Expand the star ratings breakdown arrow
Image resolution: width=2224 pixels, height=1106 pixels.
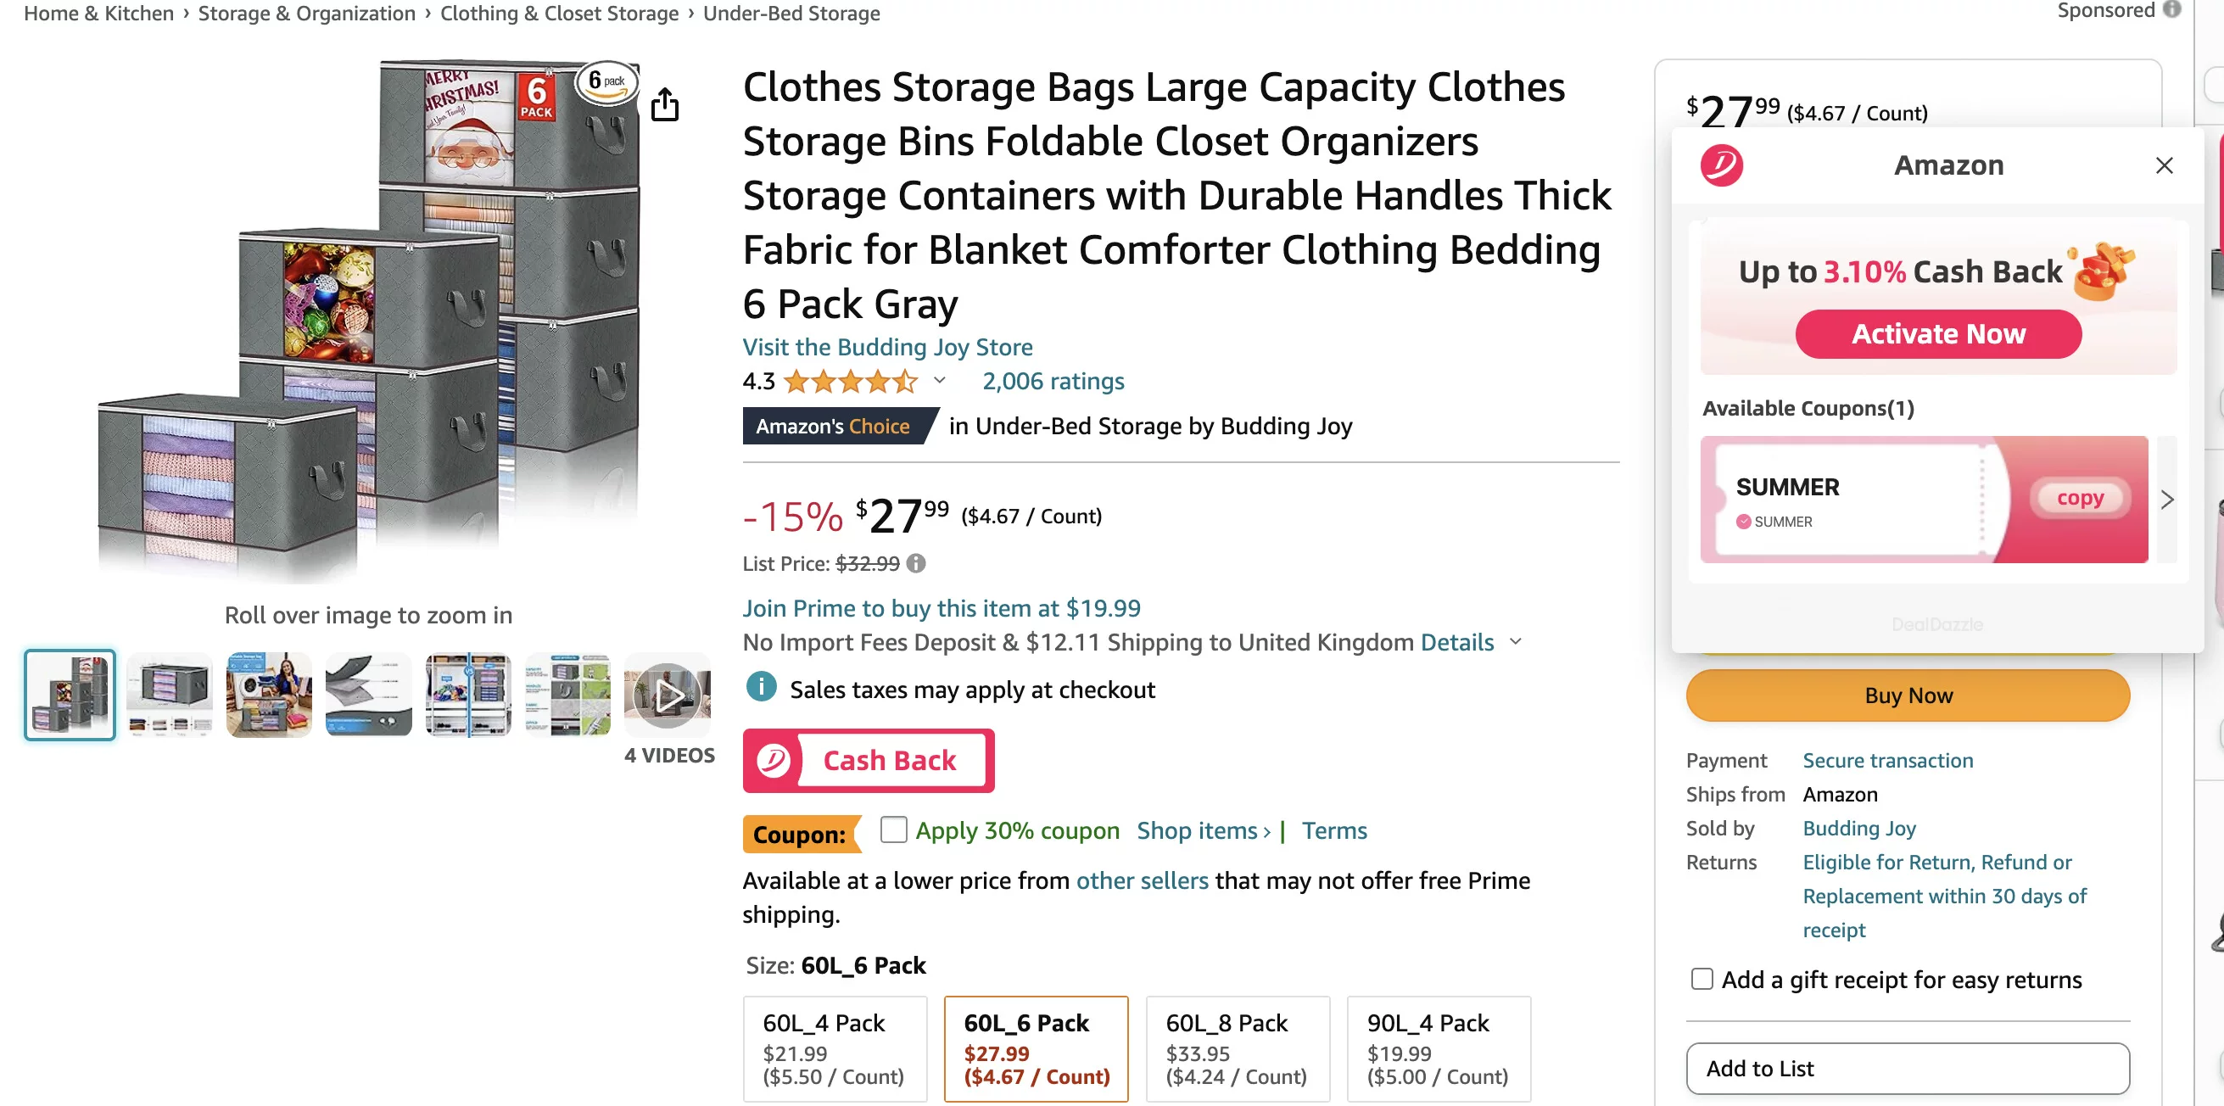(x=939, y=380)
